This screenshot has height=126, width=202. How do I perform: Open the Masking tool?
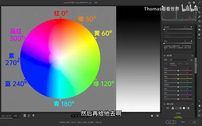[x=199, y=21]
